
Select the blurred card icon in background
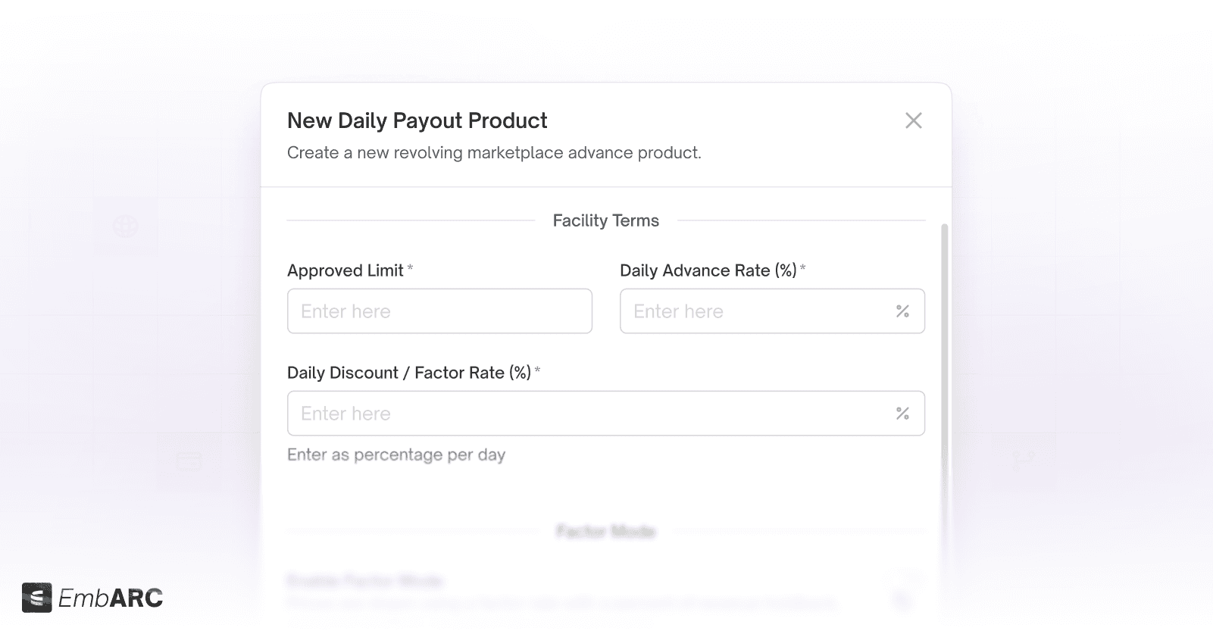pos(188,461)
